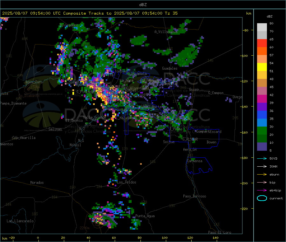Click the 'Divisadero' map label

[69, 25]
